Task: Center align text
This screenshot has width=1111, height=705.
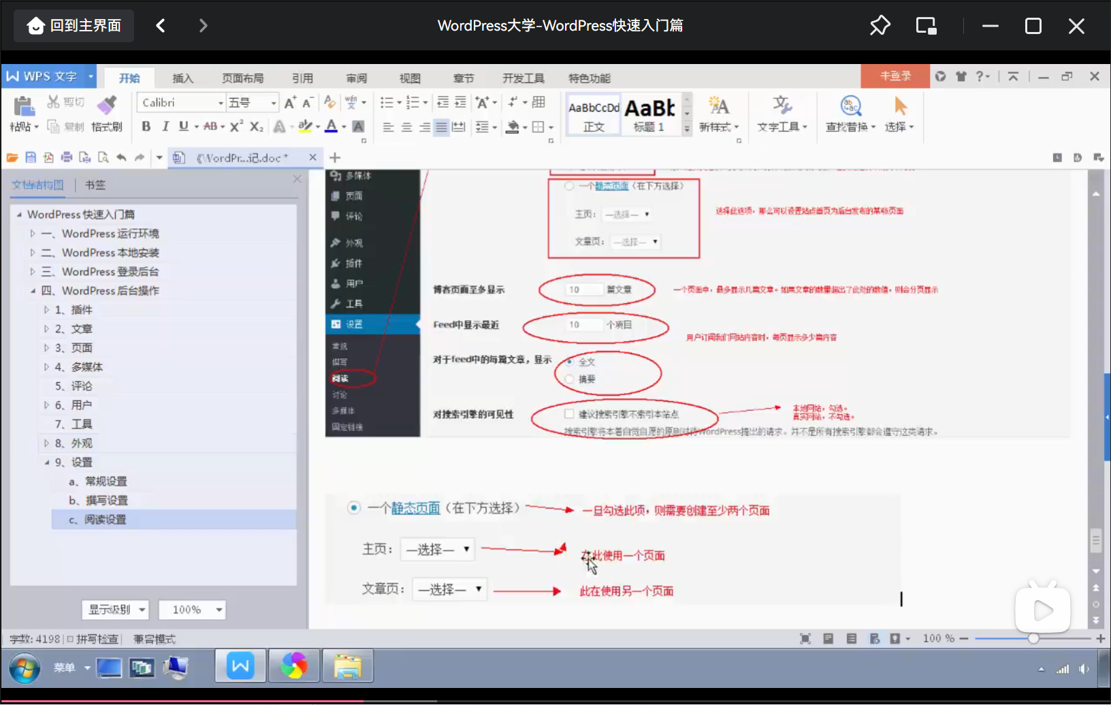Action: point(406,127)
